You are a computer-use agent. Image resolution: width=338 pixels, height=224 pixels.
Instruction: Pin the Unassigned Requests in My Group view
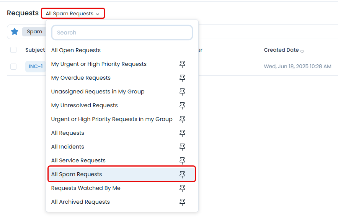pos(182,92)
